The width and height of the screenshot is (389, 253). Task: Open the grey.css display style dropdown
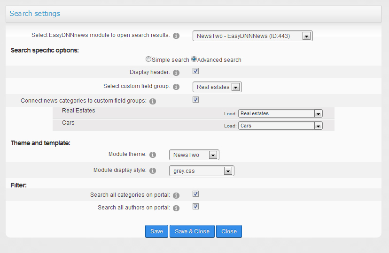point(202,171)
